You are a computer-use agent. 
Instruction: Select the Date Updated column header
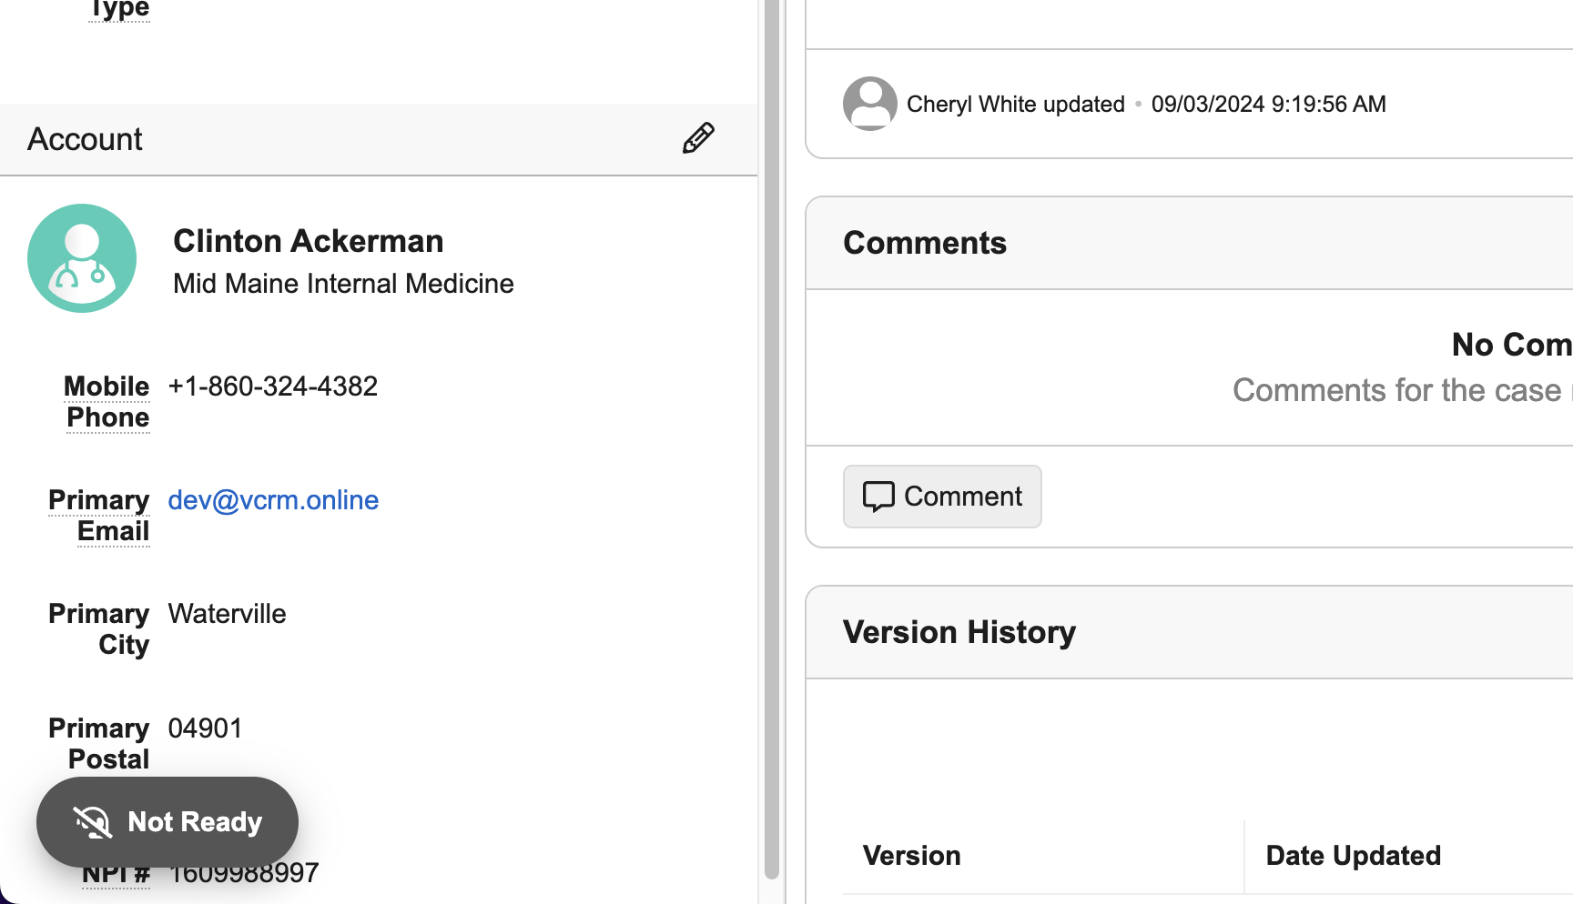[x=1353, y=856]
